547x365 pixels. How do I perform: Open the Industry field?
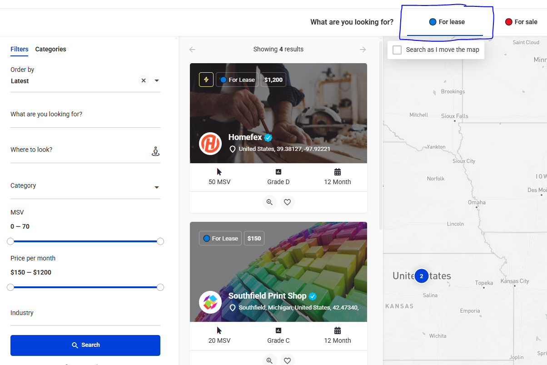point(85,313)
